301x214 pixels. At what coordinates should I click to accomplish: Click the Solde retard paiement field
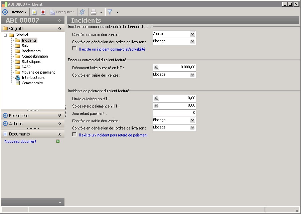click(174, 106)
